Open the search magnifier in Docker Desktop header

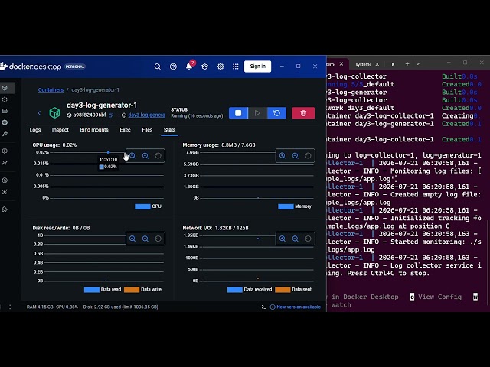point(158,67)
